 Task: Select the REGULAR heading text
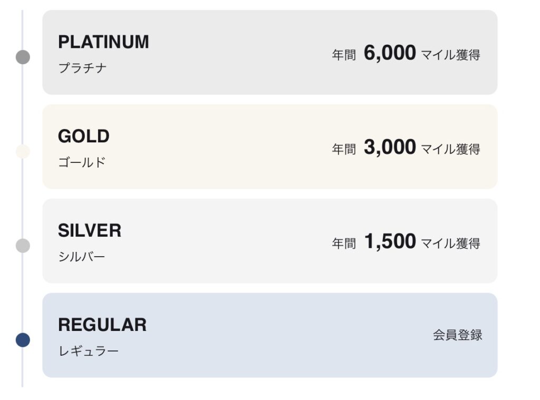click(x=102, y=325)
